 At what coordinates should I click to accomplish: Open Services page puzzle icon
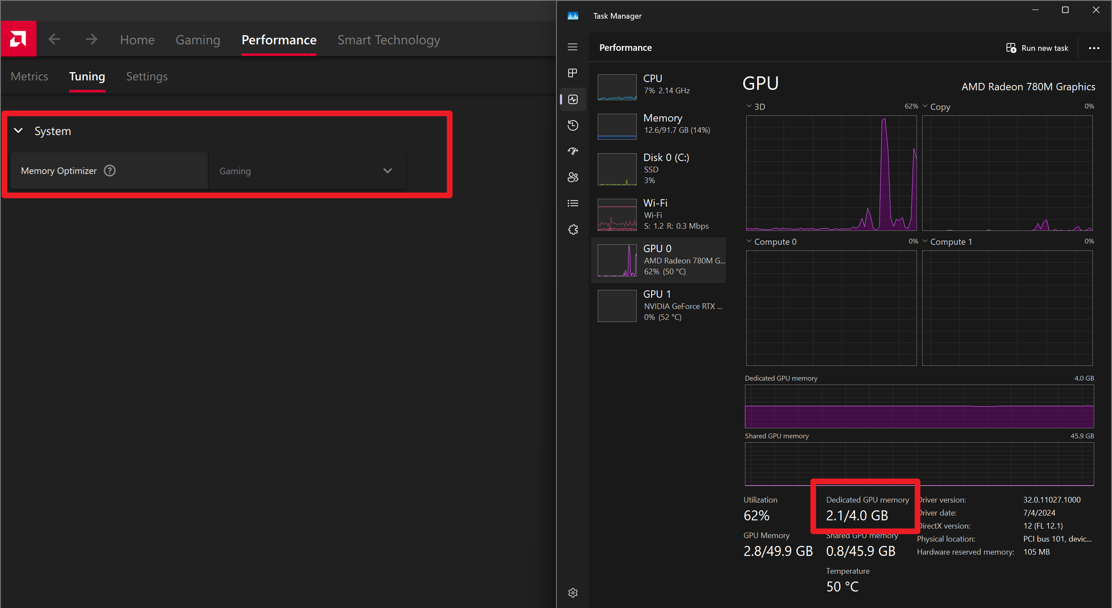pos(573,230)
